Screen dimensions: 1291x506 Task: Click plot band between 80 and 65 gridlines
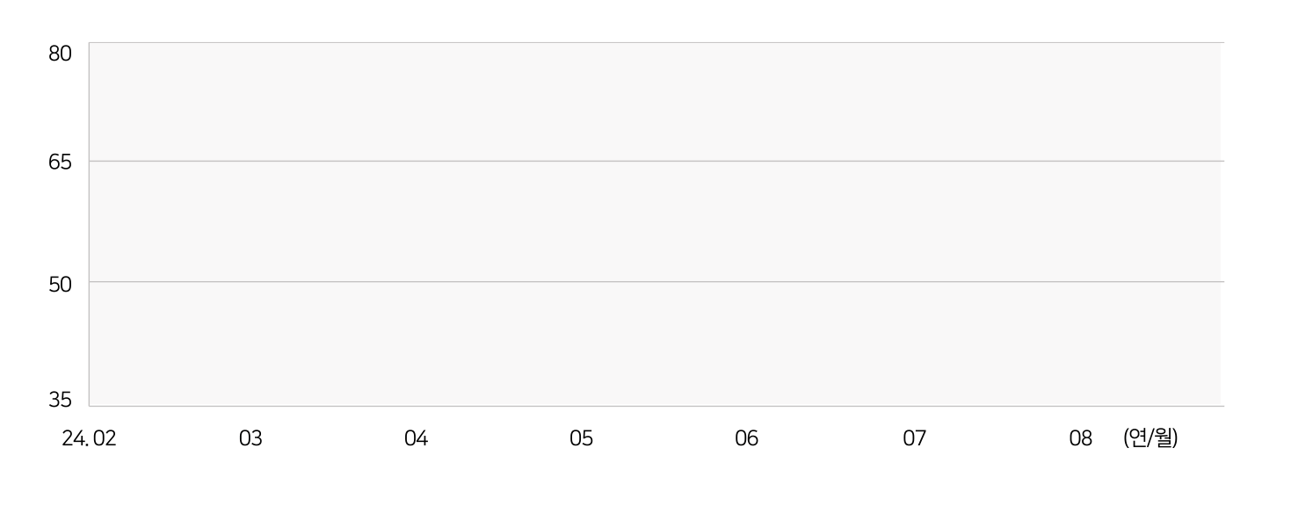655,102
